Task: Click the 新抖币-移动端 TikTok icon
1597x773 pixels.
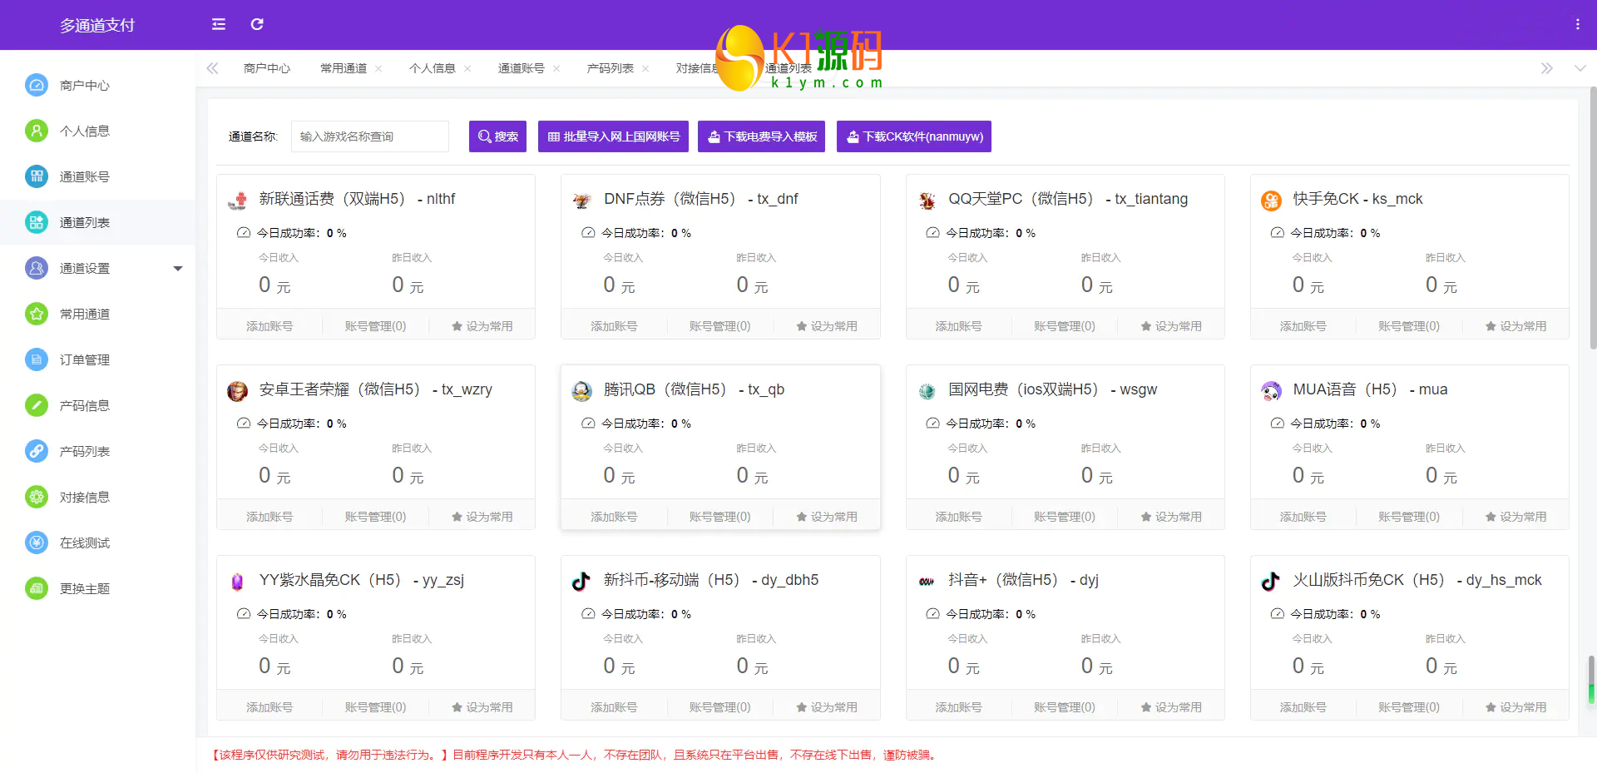Action: click(x=582, y=582)
